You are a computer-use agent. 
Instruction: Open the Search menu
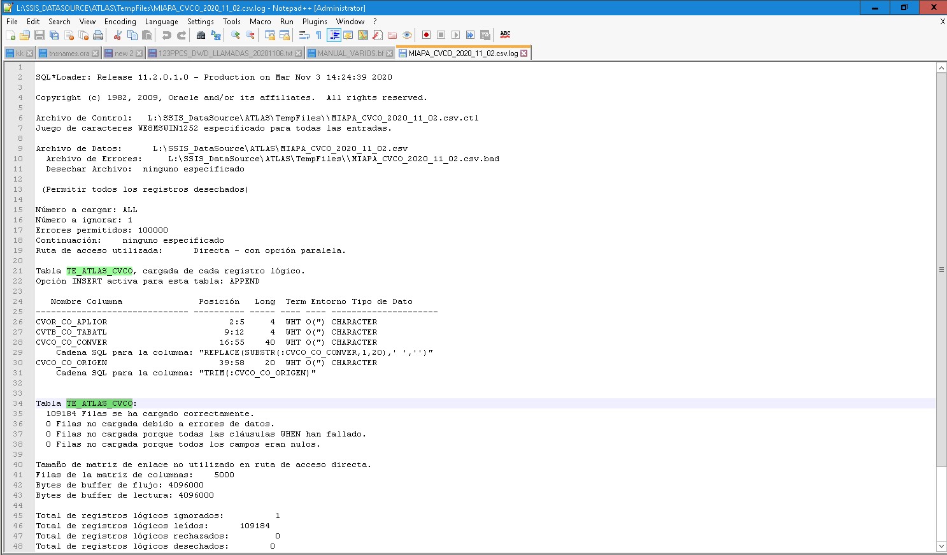59,21
